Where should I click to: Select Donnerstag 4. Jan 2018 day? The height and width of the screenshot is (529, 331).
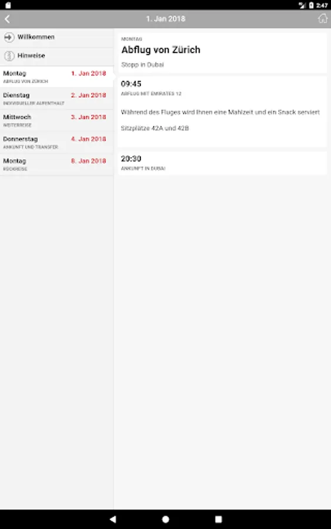56,142
